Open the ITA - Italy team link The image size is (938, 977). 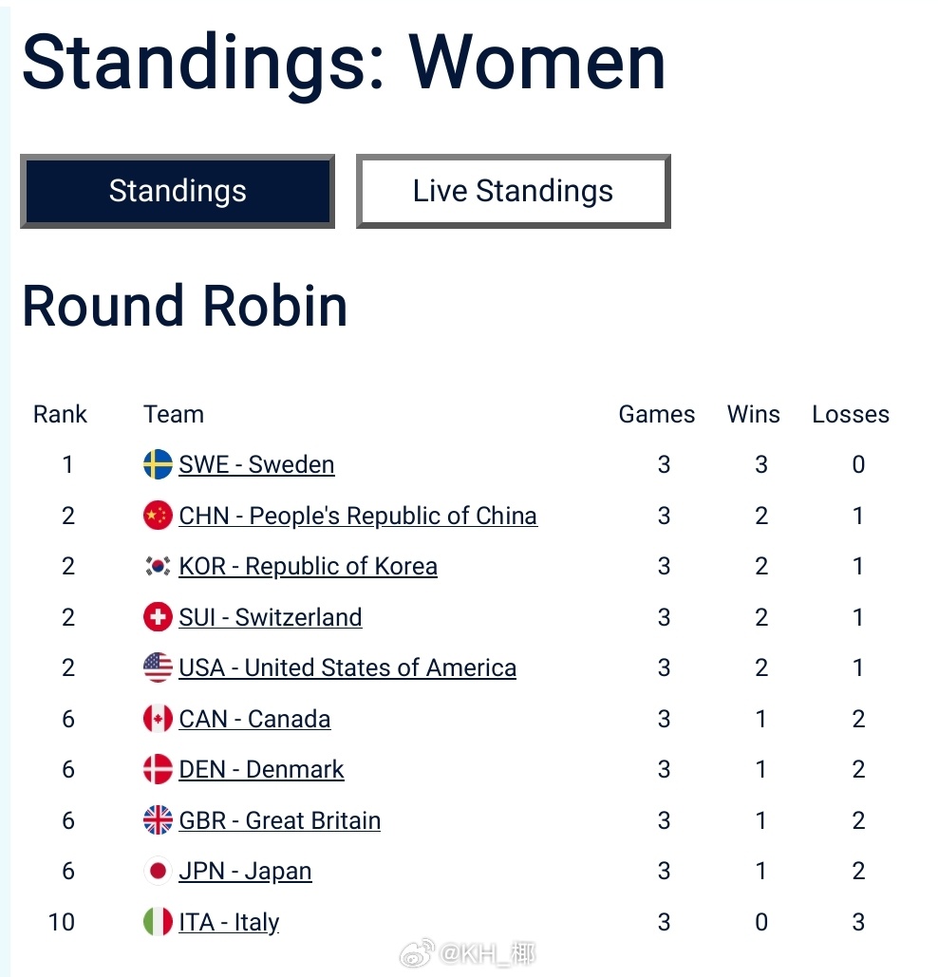click(x=229, y=922)
